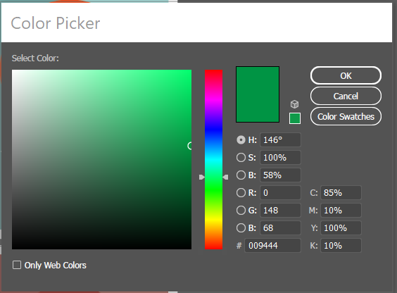Select the blue radio button showing 68
This screenshot has width=397, height=293.
241,228
